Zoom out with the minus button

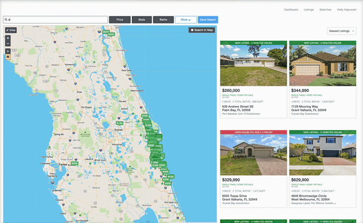tap(8, 44)
